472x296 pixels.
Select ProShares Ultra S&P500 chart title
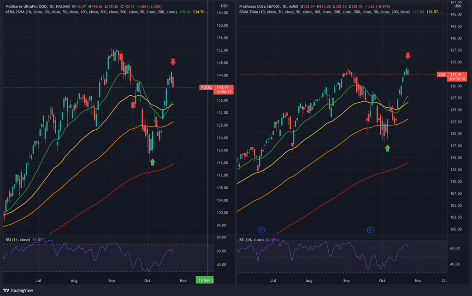pyautogui.click(x=269, y=6)
